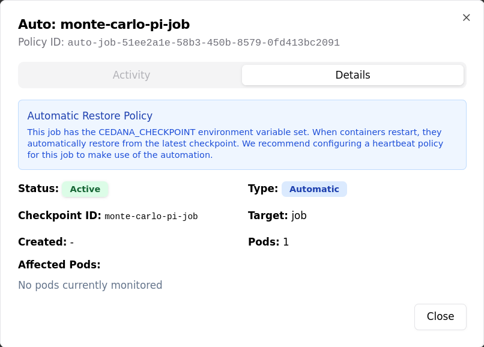Viewport: 484px width, 347px height.
Task: Select the Details tab
Action: 352,75
